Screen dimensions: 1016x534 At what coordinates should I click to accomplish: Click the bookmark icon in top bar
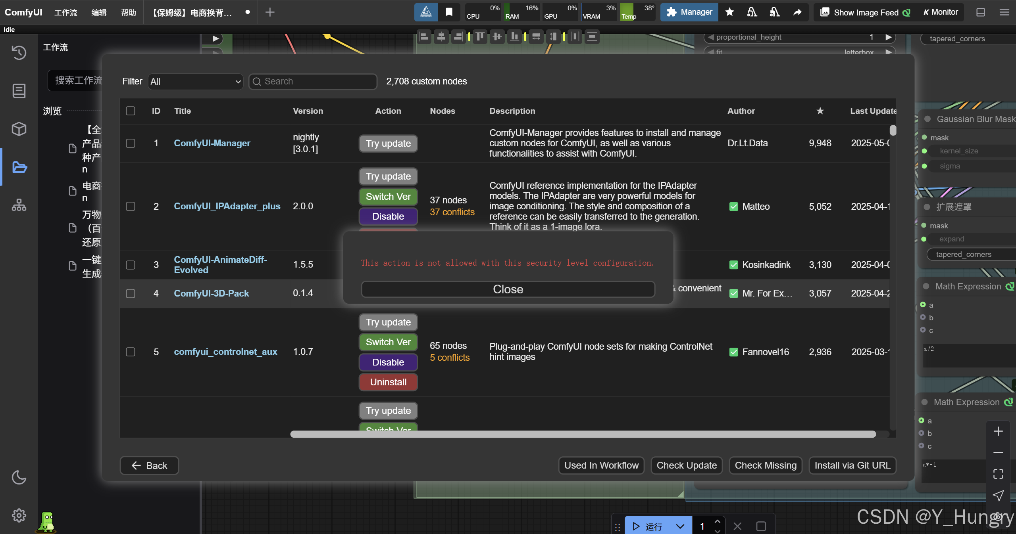click(449, 12)
